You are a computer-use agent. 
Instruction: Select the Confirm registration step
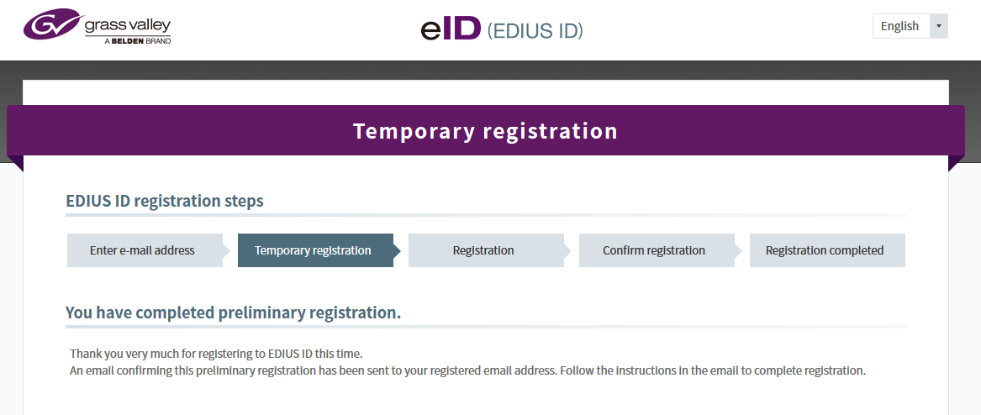point(654,250)
